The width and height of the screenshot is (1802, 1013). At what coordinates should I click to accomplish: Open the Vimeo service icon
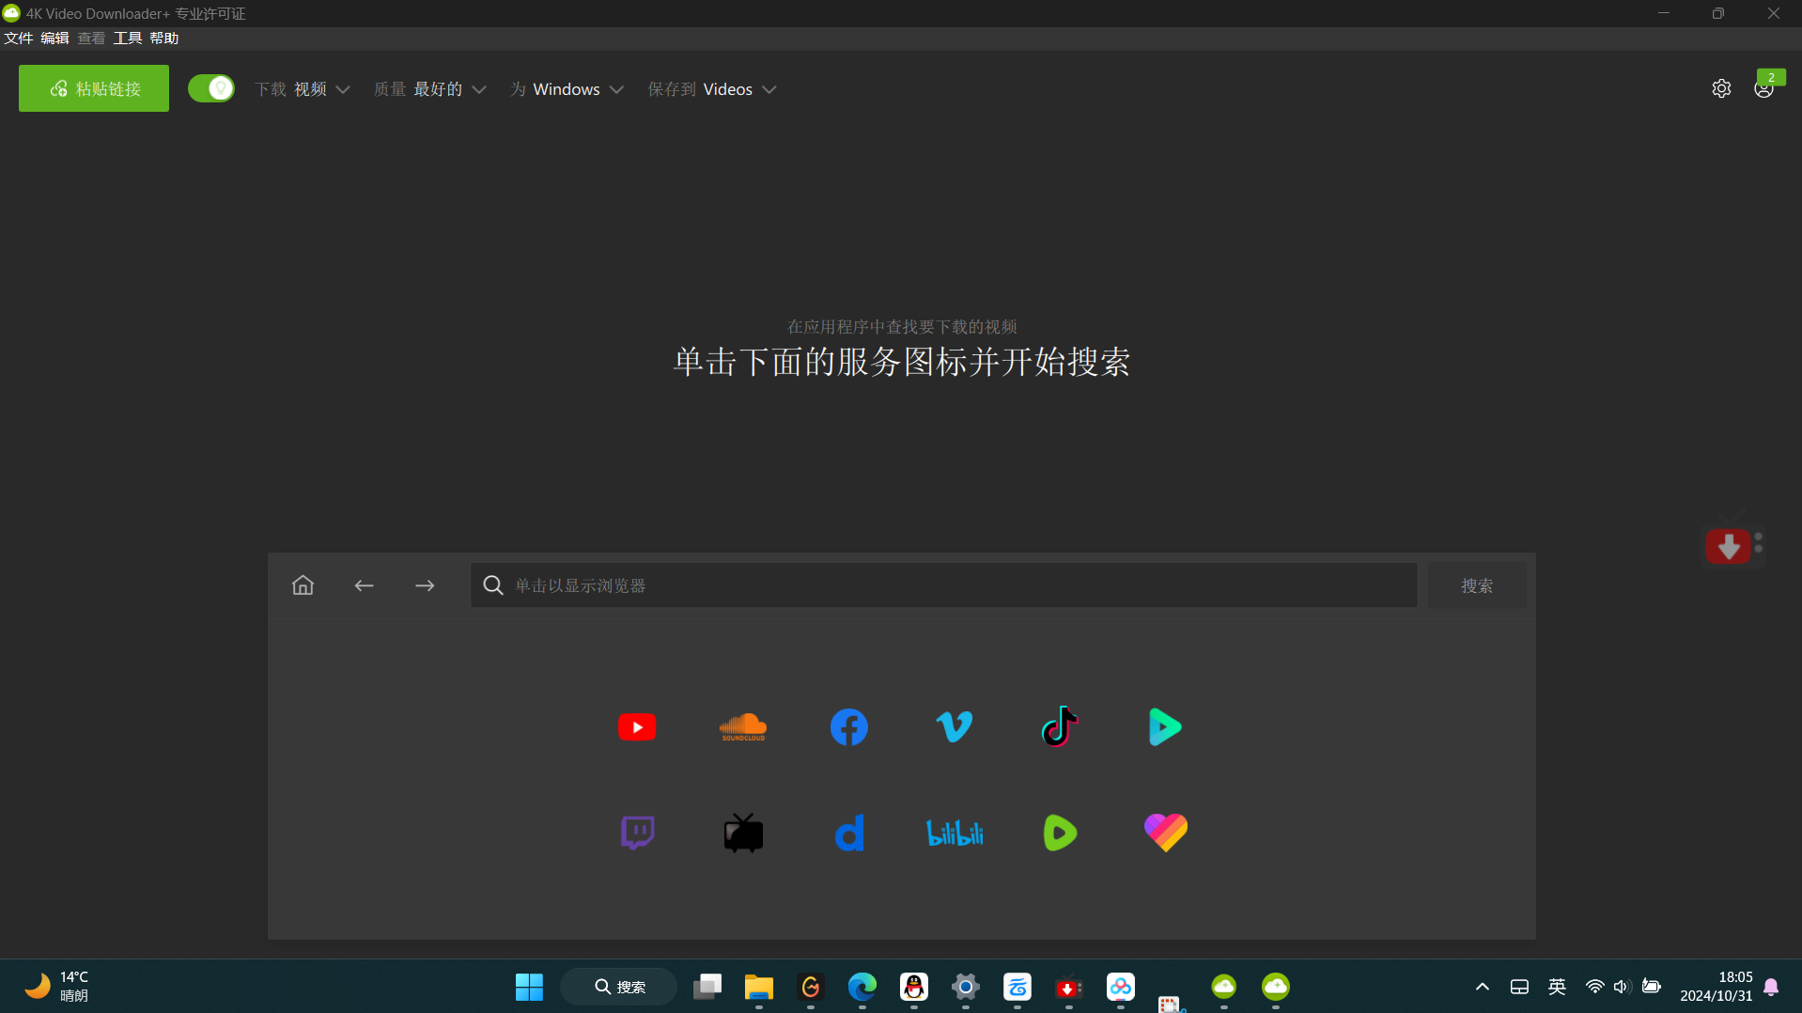point(955,727)
